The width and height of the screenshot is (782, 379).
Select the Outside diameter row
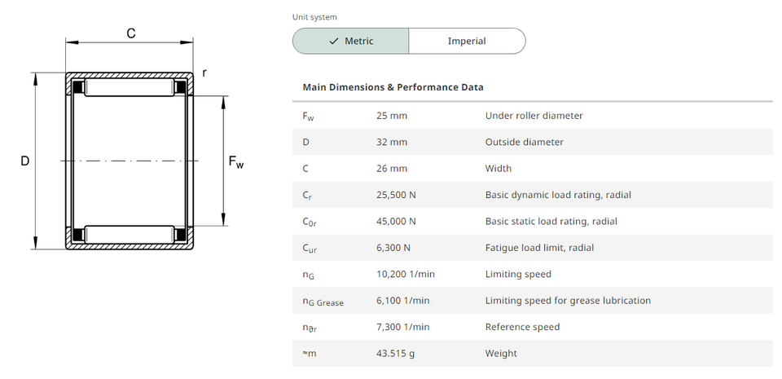point(532,142)
